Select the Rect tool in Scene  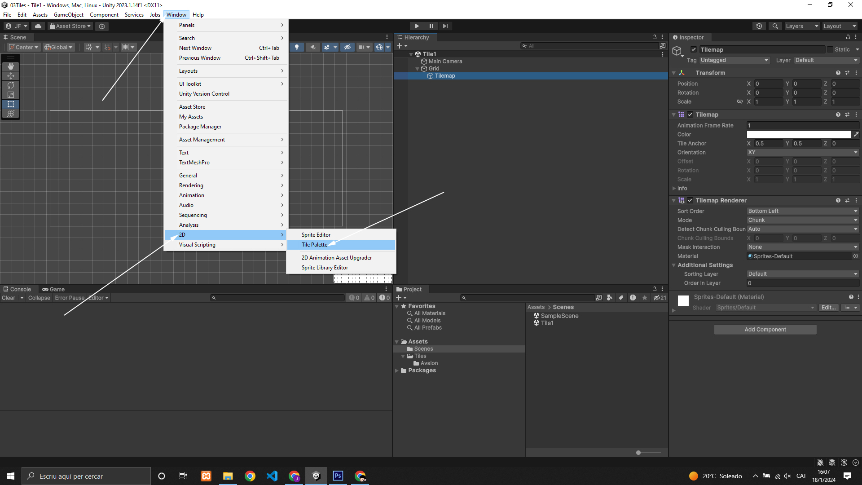tap(11, 104)
